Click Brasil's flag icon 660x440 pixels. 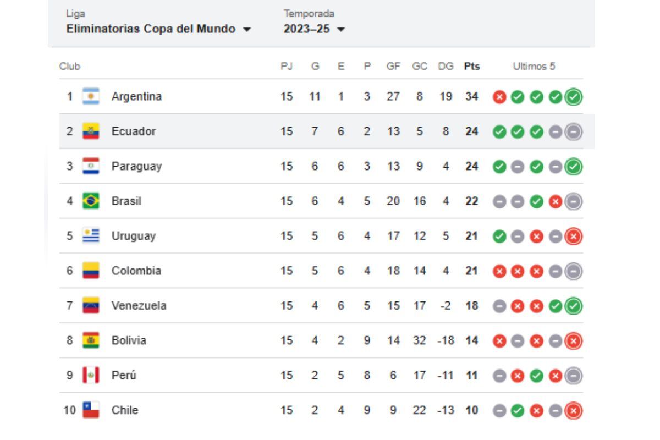click(x=91, y=201)
